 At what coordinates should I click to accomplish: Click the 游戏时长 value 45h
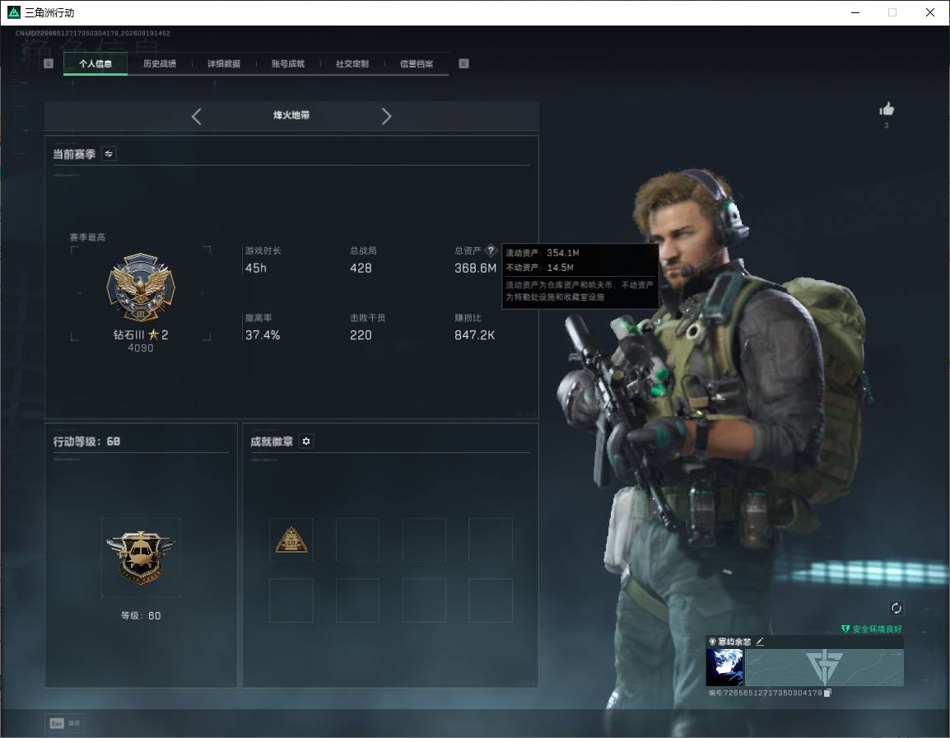click(256, 268)
